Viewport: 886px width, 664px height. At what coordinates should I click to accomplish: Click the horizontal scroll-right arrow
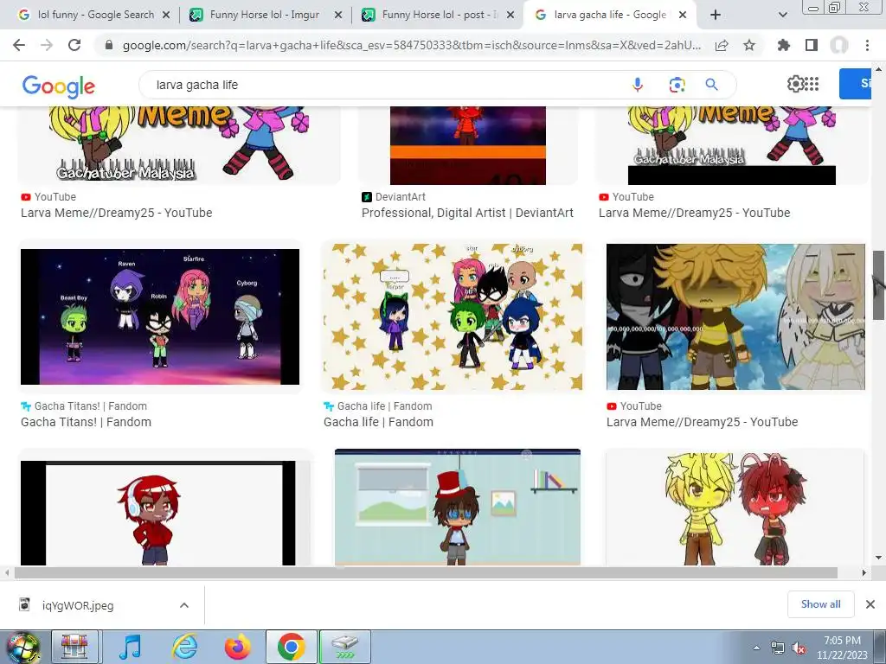(x=864, y=572)
